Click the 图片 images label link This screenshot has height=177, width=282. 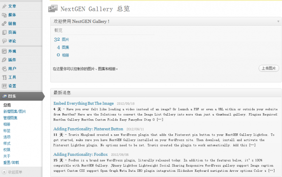tap(65, 39)
